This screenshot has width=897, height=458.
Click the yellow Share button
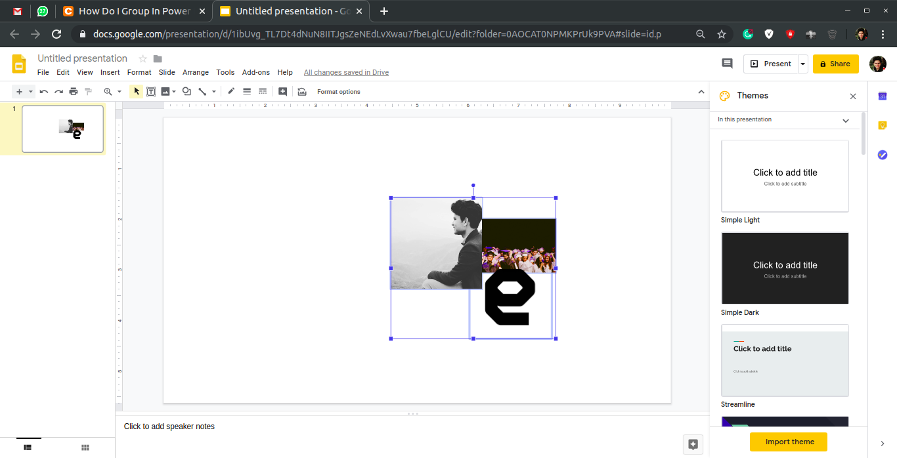835,64
